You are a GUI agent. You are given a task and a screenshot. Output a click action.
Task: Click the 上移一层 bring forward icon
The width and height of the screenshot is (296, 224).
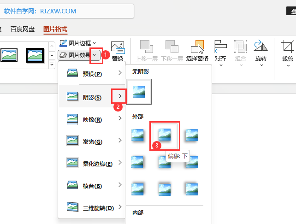click(146, 47)
